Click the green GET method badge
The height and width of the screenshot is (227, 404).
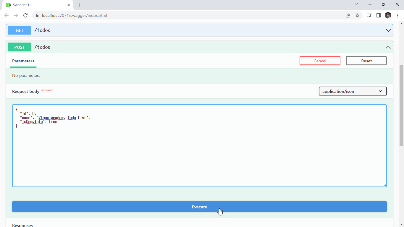click(19, 30)
